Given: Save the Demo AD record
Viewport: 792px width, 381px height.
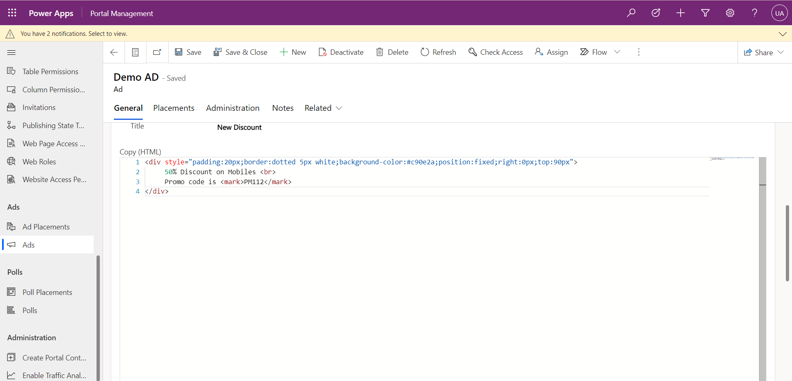Looking at the screenshot, I should coord(188,52).
